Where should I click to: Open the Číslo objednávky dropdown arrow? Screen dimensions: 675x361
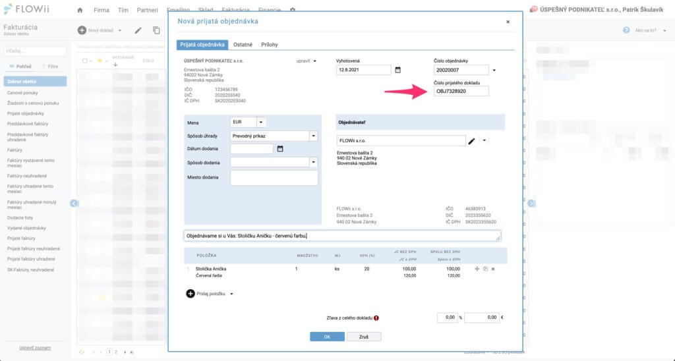tap(494, 70)
